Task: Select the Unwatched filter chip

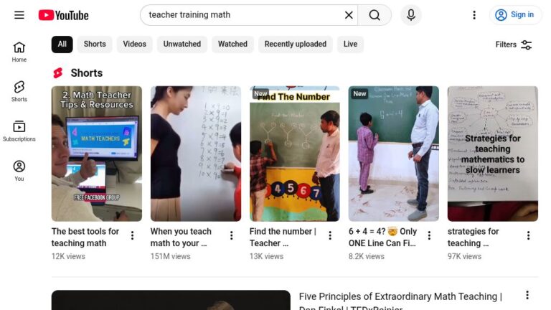Action: pyautogui.click(x=182, y=44)
